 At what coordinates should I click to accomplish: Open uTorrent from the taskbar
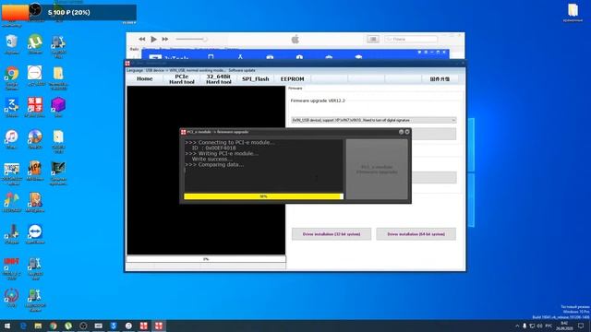click(68, 326)
